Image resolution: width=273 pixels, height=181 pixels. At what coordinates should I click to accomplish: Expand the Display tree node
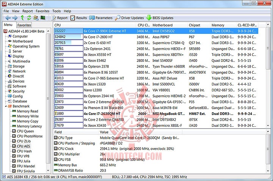(x=6, y=56)
